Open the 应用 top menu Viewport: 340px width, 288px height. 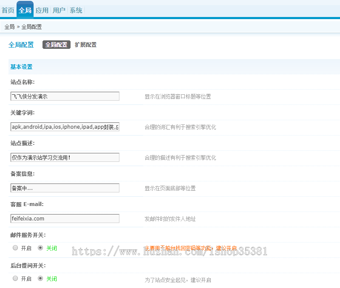pos(42,10)
